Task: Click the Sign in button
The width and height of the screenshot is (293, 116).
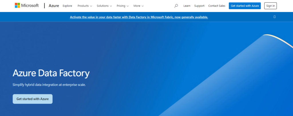Action: click(x=270, y=6)
